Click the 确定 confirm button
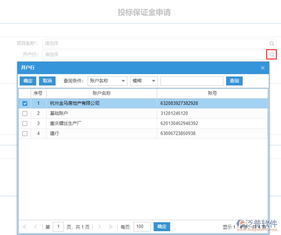 pos(28,81)
